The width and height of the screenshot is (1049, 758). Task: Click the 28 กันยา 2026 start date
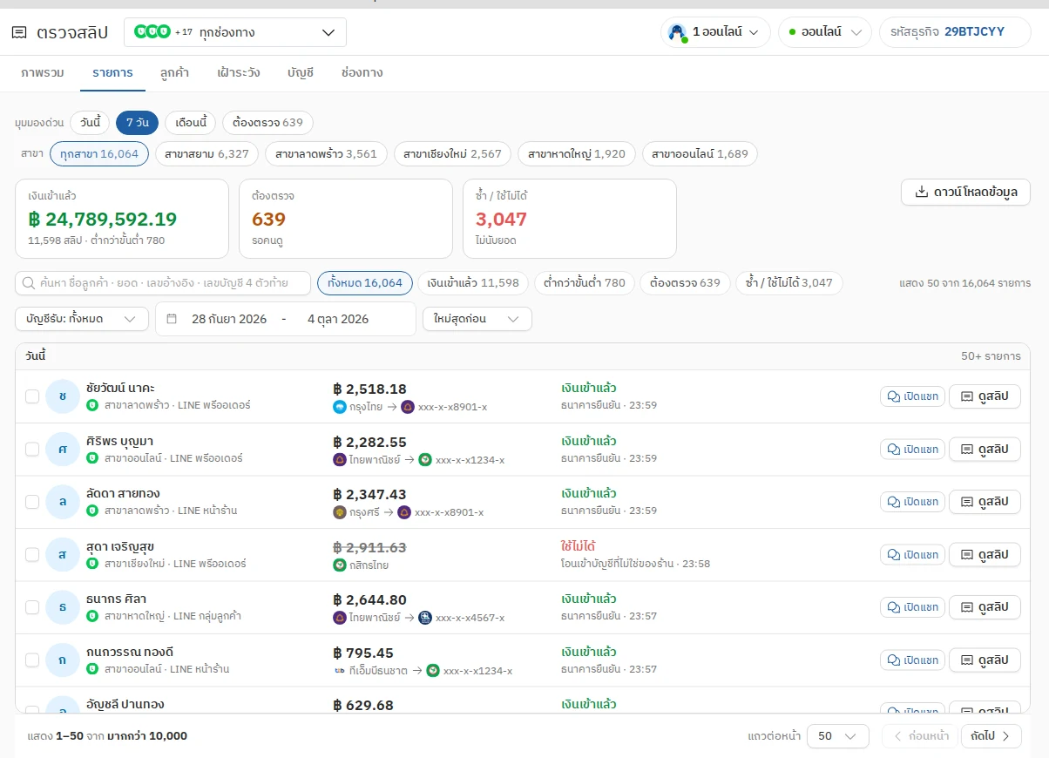click(x=229, y=319)
